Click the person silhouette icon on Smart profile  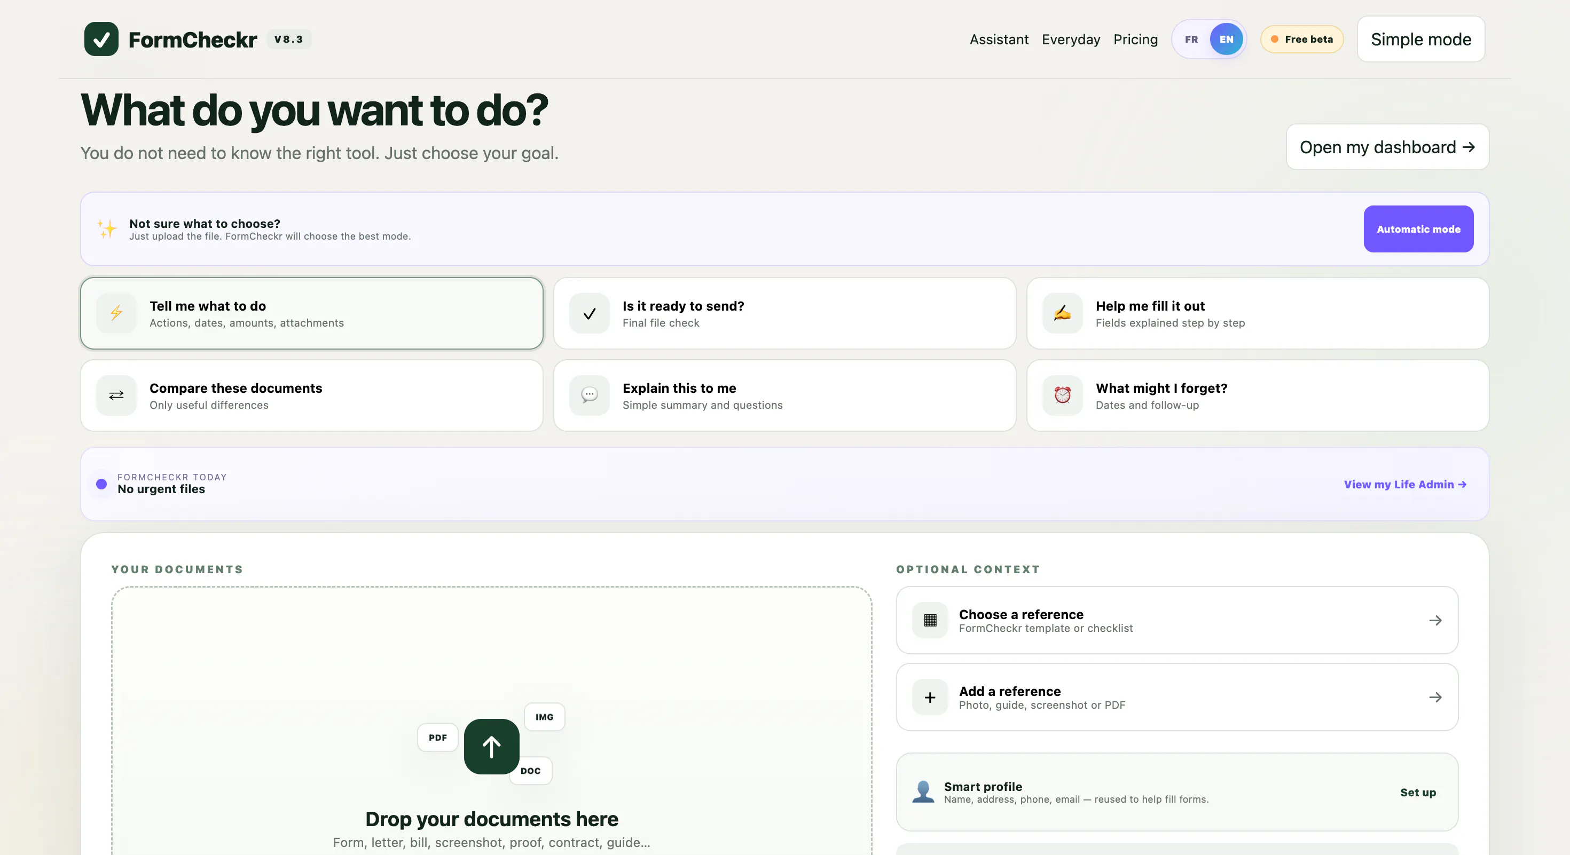tap(923, 791)
